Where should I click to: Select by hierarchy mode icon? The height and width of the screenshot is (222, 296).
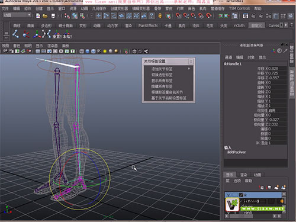[67, 16]
